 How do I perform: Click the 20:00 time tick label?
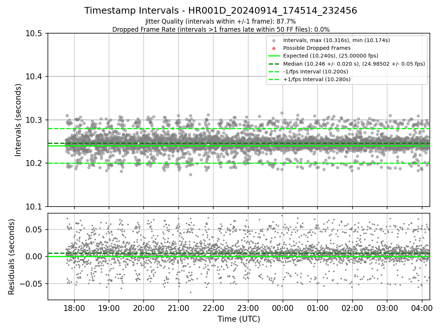coord(144,308)
